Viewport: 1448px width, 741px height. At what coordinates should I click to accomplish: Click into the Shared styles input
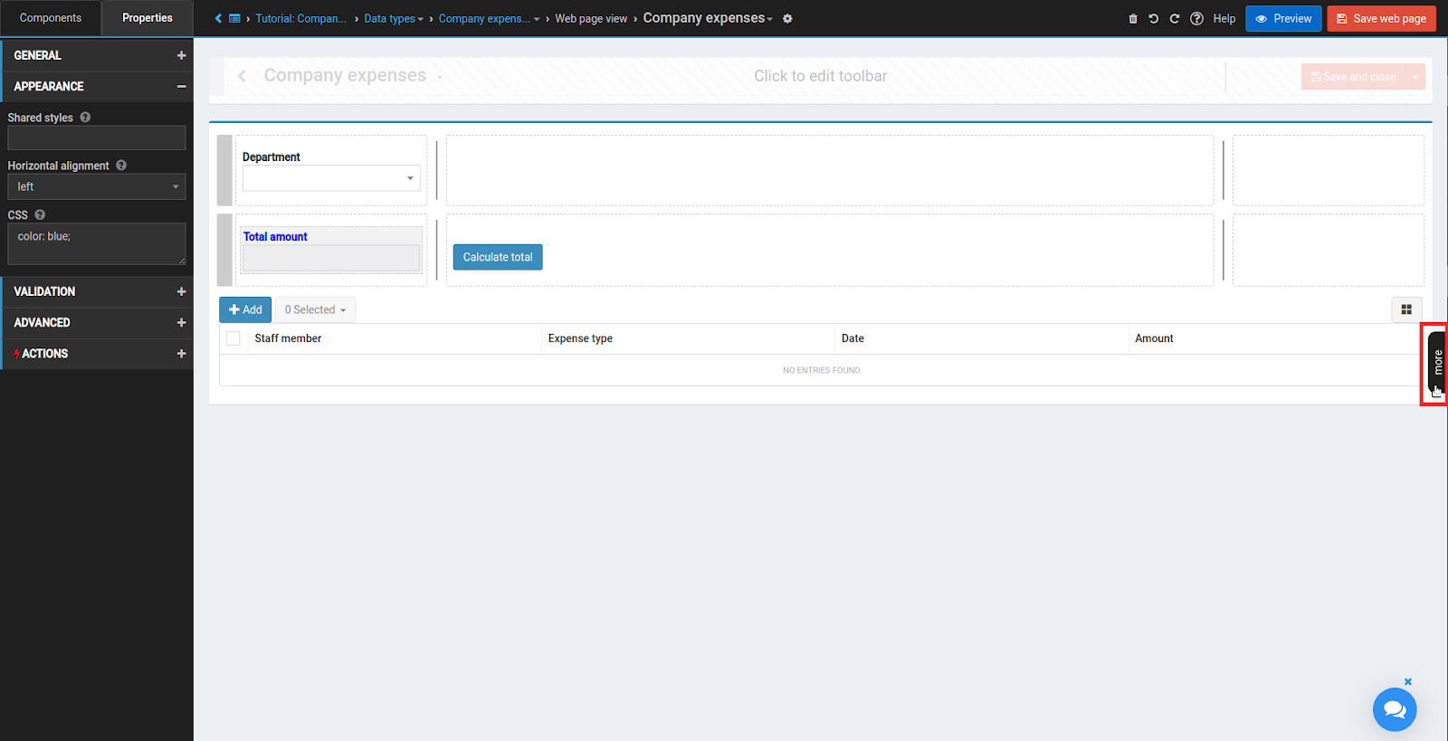[x=97, y=138]
